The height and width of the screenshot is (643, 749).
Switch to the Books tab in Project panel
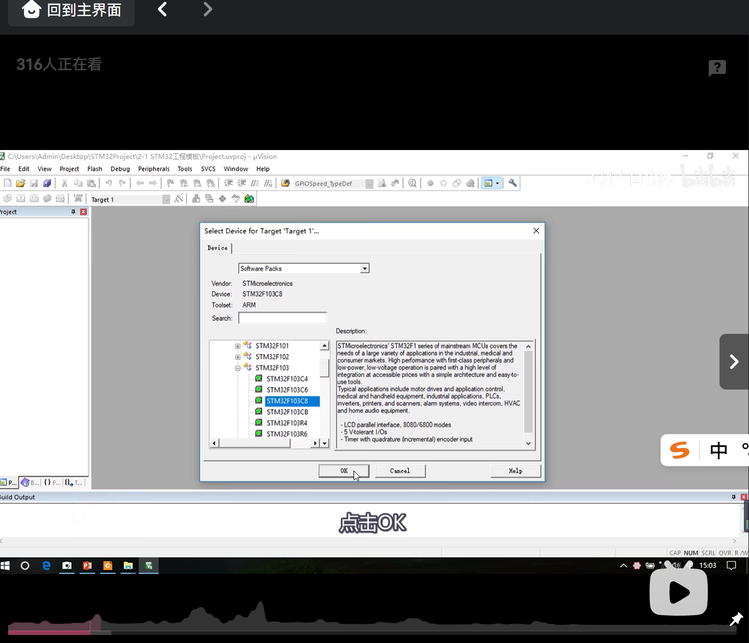[30, 482]
